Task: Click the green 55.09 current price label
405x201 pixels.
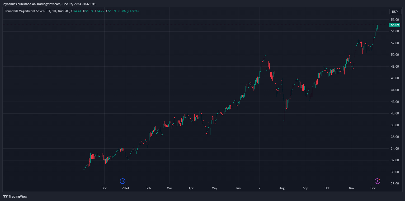Action: click(x=394, y=25)
